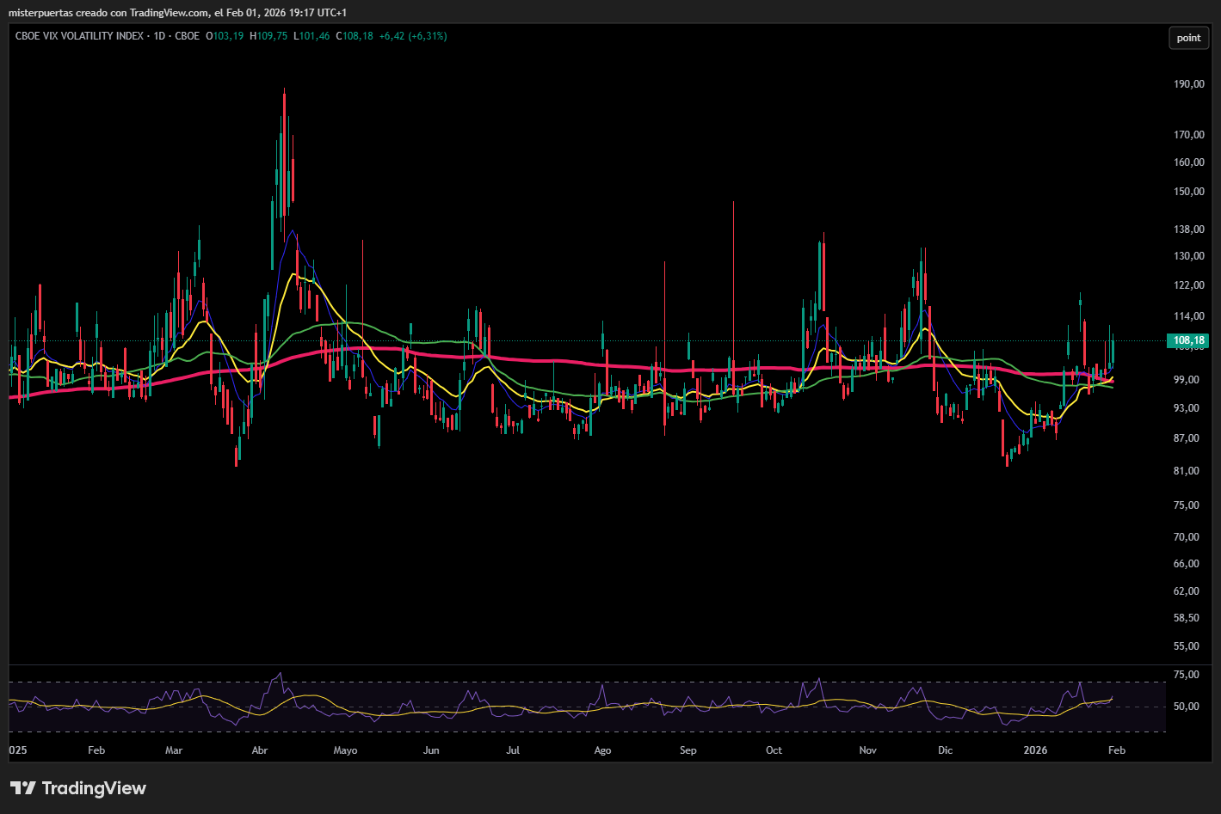This screenshot has width=1221, height=814.
Task: Click the O103,19 open value
Action: point(225,36)
